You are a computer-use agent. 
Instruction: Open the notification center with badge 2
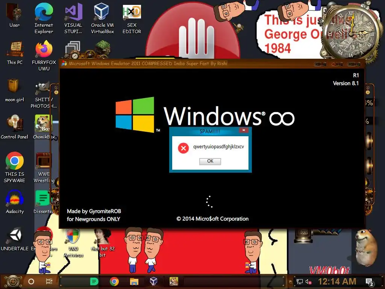370,282
